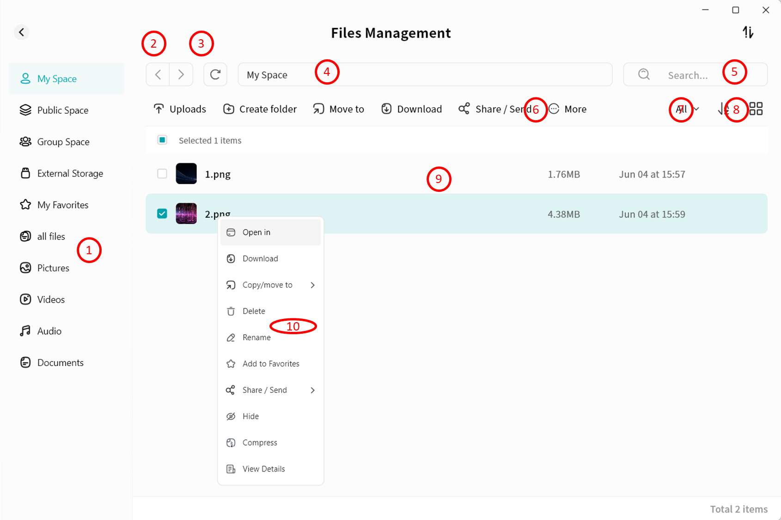This screenshot has height=520, width=781.
Task: Expand the All file type filter dropdown
Action: [x=687, y=109]
